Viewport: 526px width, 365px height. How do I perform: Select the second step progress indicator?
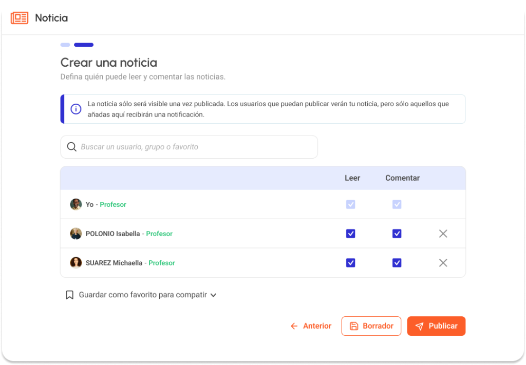tap(84, 45)
